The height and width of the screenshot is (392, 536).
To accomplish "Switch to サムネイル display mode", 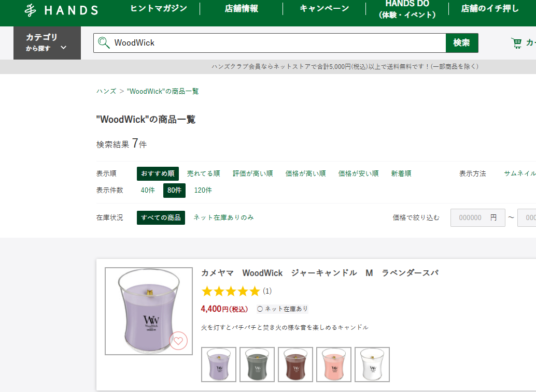I will pos(520,173).
